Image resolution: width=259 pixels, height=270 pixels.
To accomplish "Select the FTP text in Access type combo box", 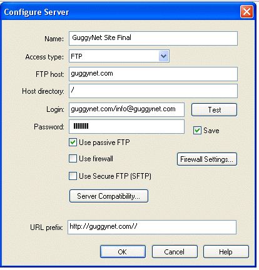I will coord(76,56).
